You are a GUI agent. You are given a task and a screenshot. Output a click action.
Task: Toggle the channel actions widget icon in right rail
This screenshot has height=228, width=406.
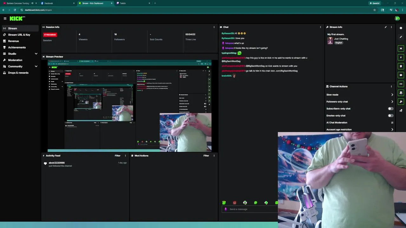click(401, 93)
